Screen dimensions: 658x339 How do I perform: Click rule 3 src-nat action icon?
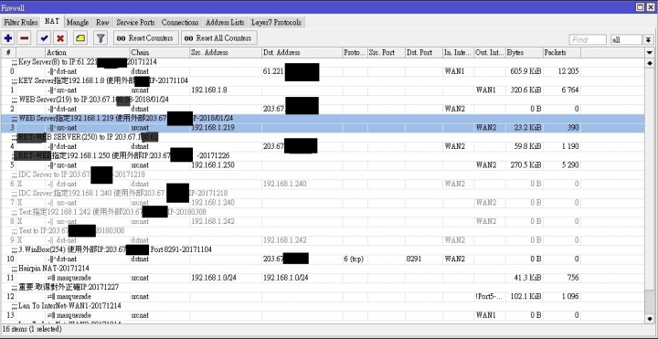51,128
